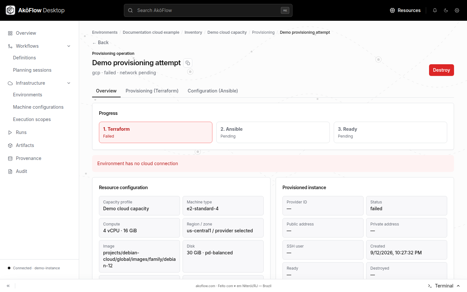Open the Inventory breadcrumb
This screenshot has height=292, width=467.
tap(193, 32)
